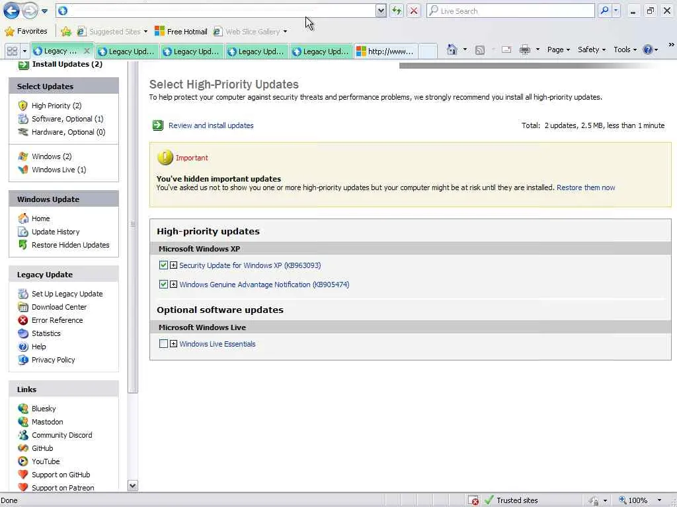The width and height of the screenshot is (677, 507).
Task: Click the yellow Important warning icon
Action: point(165,158)
